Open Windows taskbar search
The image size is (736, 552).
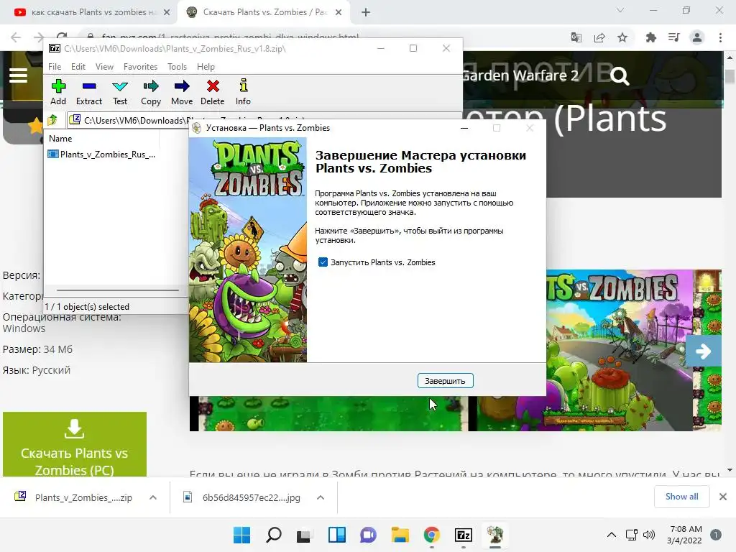pos(274,535)
